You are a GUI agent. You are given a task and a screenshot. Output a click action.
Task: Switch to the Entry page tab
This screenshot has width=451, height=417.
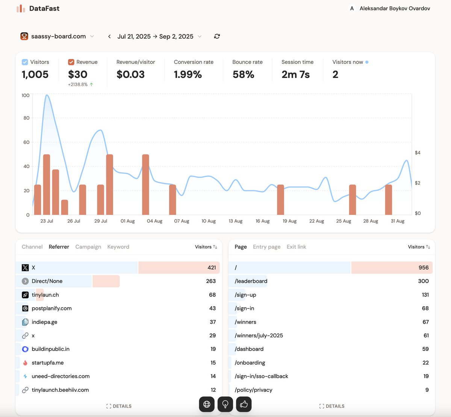(267, 247)
